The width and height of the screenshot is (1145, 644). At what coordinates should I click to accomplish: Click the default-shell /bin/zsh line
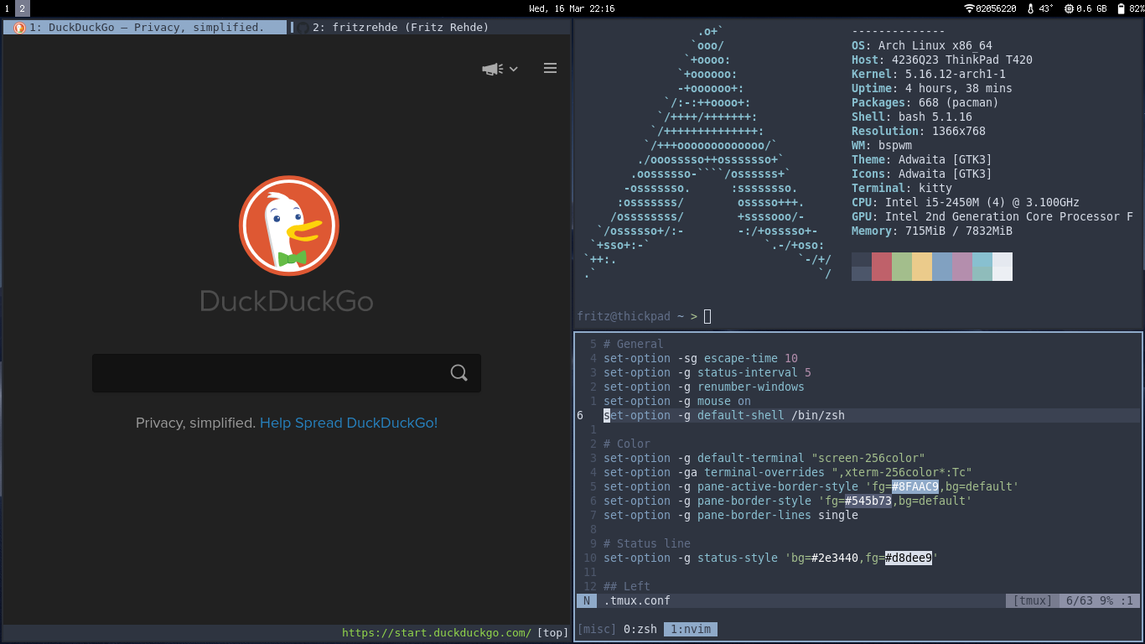(724, 415)
